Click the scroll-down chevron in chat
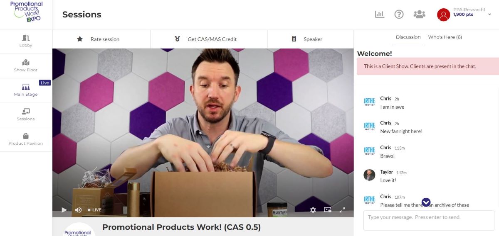Viewport: 499px width, 236px height. click(x=426, y=202)
